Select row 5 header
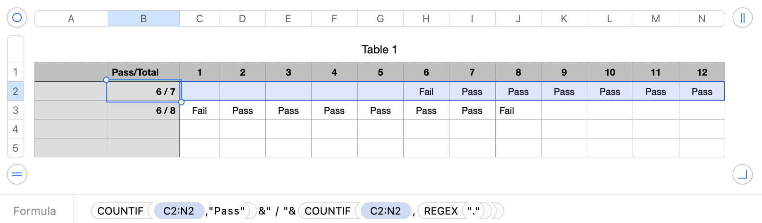 pos(16,148)
